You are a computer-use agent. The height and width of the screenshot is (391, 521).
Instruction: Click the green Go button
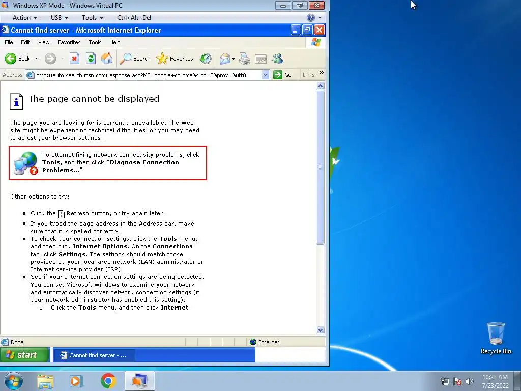pos(282,75)
